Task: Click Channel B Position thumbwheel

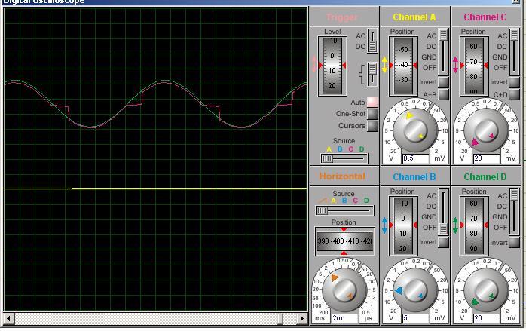Action: pyautogui.click(x=403, y=225)
